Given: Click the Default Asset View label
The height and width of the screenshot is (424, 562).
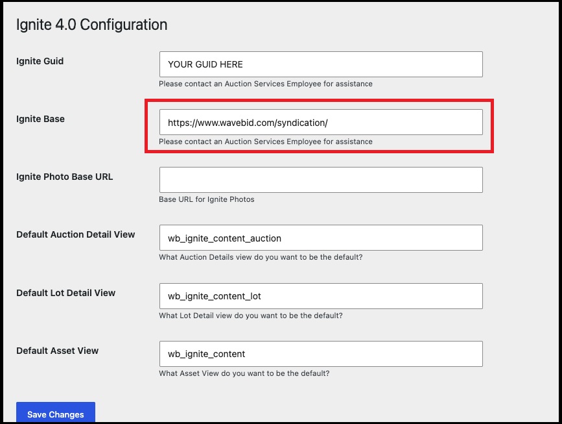Looking at the screenshot, I should (57, 351).
